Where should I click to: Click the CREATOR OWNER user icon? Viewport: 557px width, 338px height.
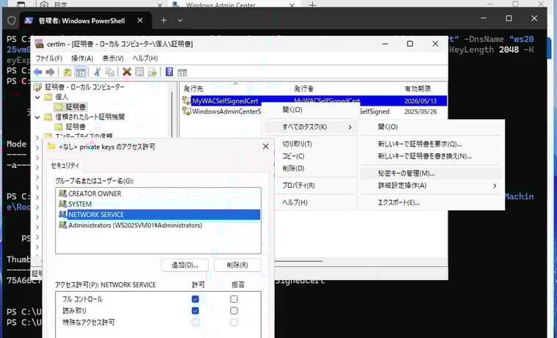point(63,194)
